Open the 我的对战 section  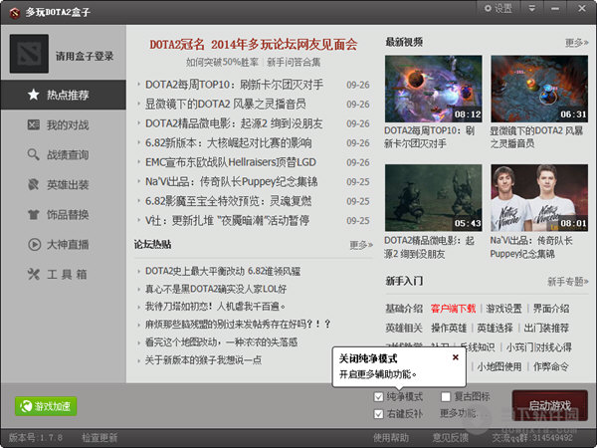(x=64, y=124)
